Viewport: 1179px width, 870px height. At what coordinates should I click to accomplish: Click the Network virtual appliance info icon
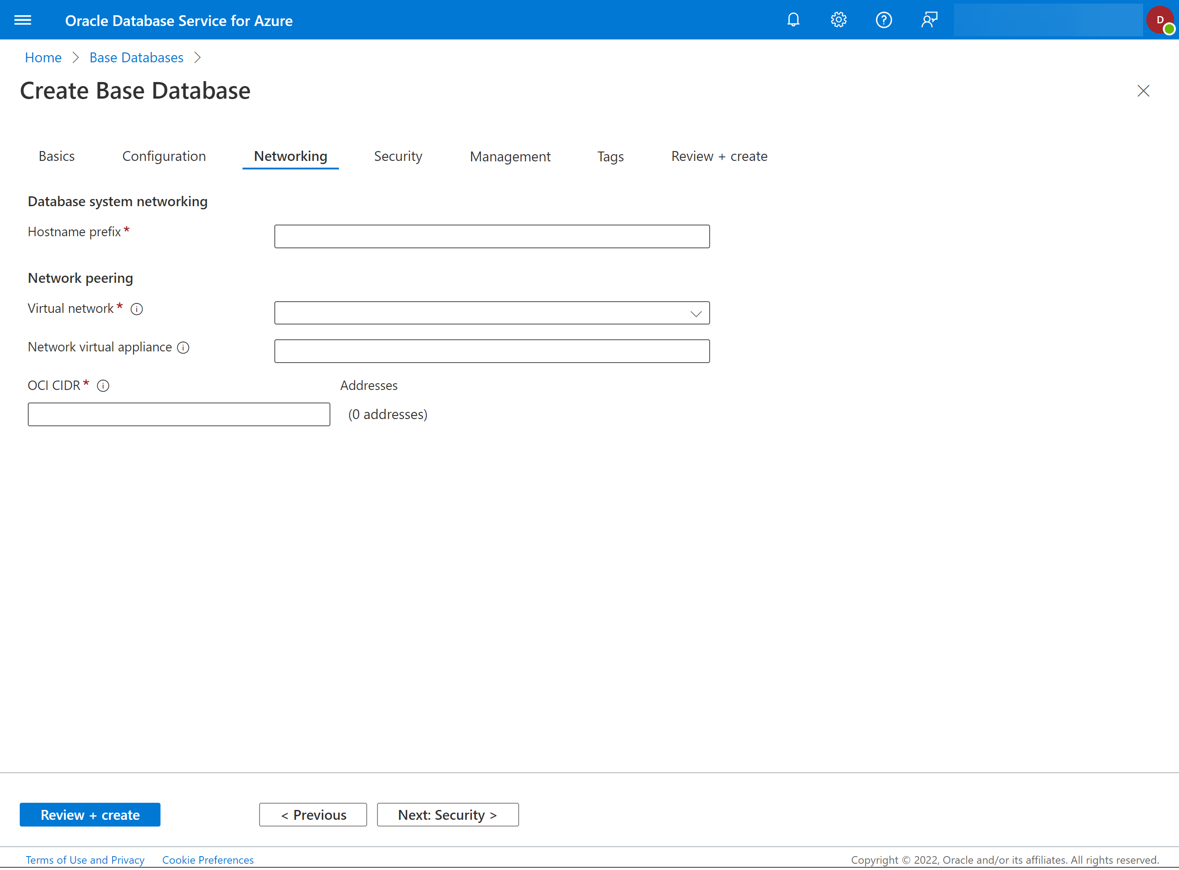(x=182, y=348)
